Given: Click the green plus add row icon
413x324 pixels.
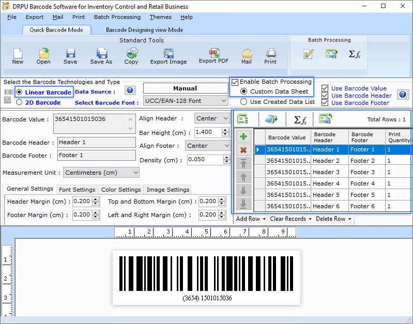Looking at the screenshot, I should (243, 137).
